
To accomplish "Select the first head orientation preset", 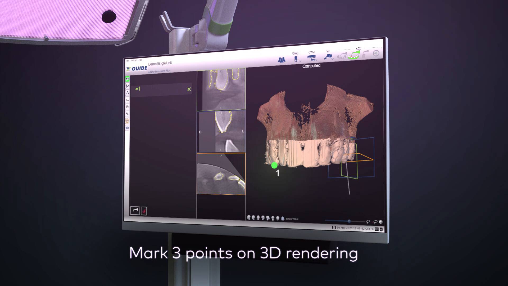I will (249, 217).
